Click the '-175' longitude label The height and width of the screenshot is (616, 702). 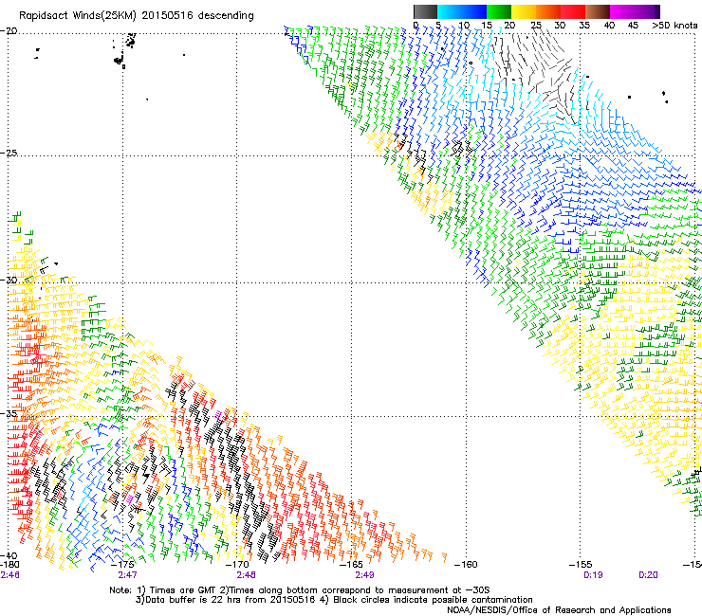tap(122, 565)
